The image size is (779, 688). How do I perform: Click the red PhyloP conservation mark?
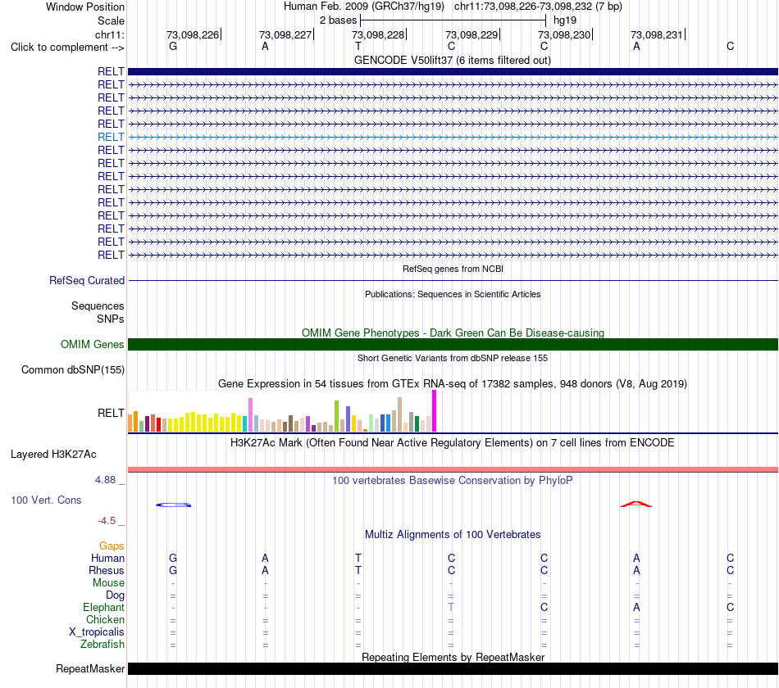pos(636,505)
